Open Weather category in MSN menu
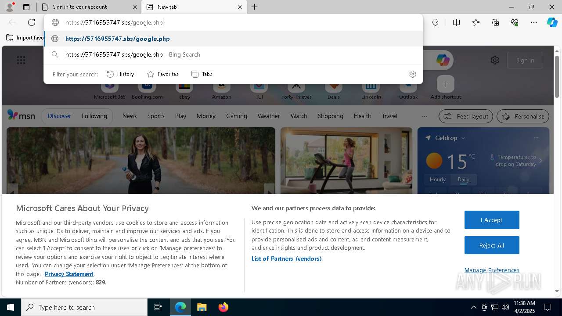Screen dimensions: 562x316 [x=269, y=116]
